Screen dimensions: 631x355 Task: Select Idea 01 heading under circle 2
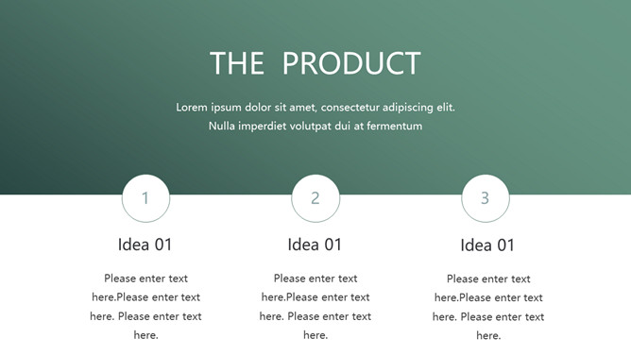315,245
